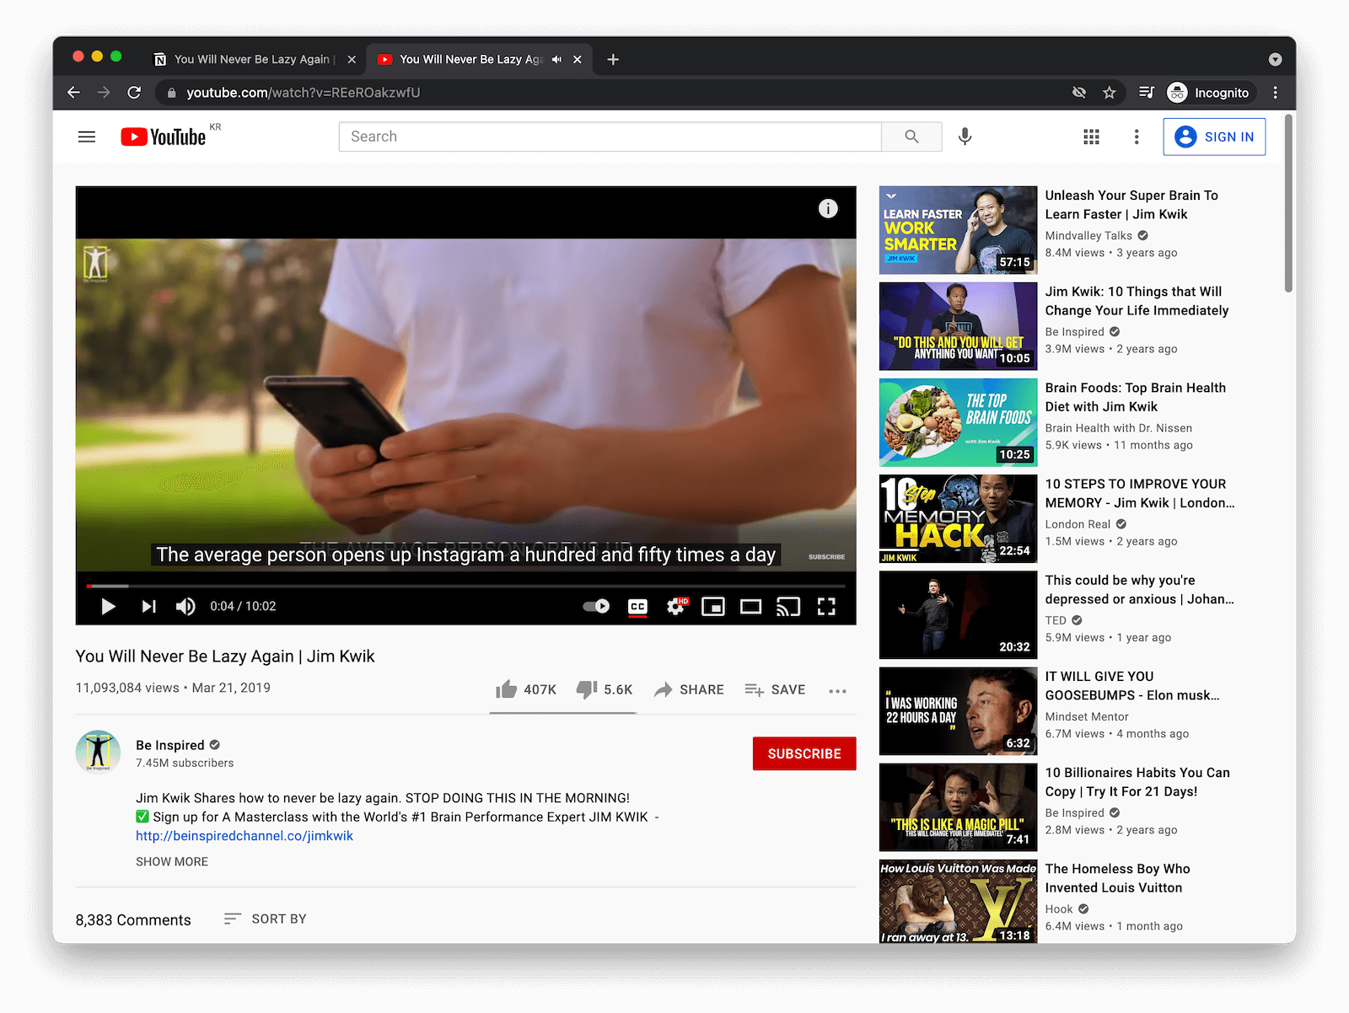The image size is (1349, 1013).
Task: Open the beinspiredchannel.co/jimkwik link
Action: [x=245, y=836]
